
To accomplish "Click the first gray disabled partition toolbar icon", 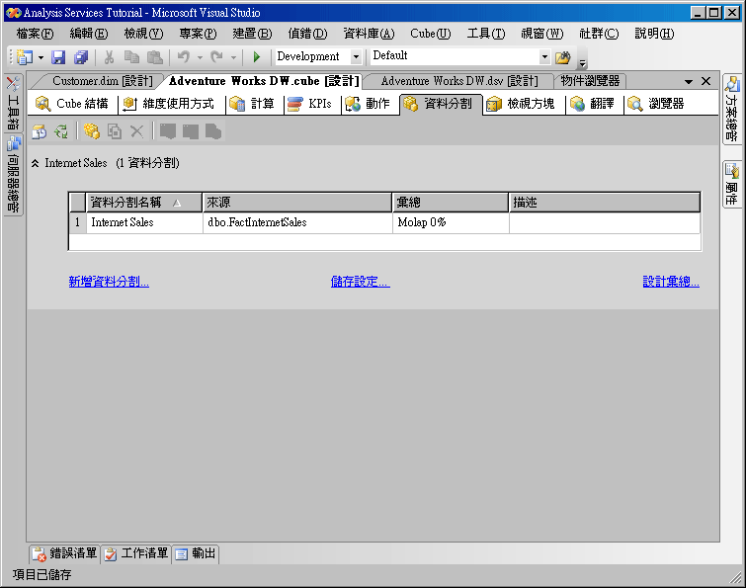I will coord(167,131).
